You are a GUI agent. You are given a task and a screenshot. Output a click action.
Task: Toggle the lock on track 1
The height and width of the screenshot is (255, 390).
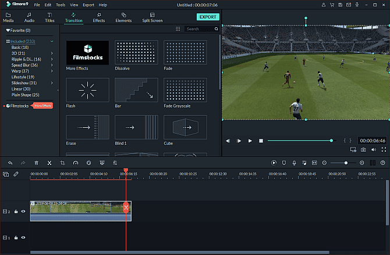pyautogui.click(x=16, y=238)
